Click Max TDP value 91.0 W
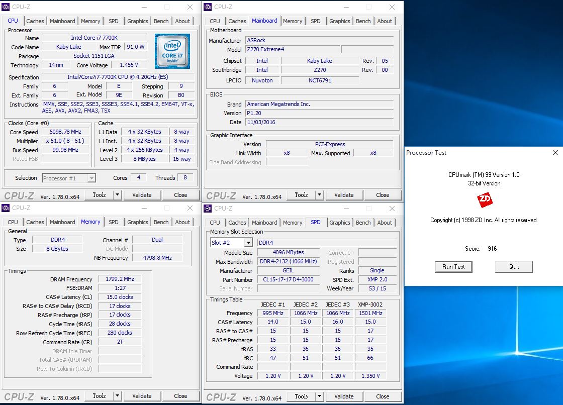This screenshot has height=405, width=563. (136, 47)
